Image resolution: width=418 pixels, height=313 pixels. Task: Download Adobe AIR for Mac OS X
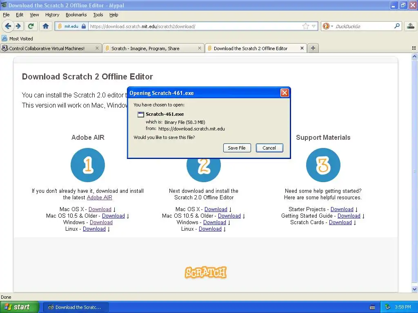[x=100, y=209]
